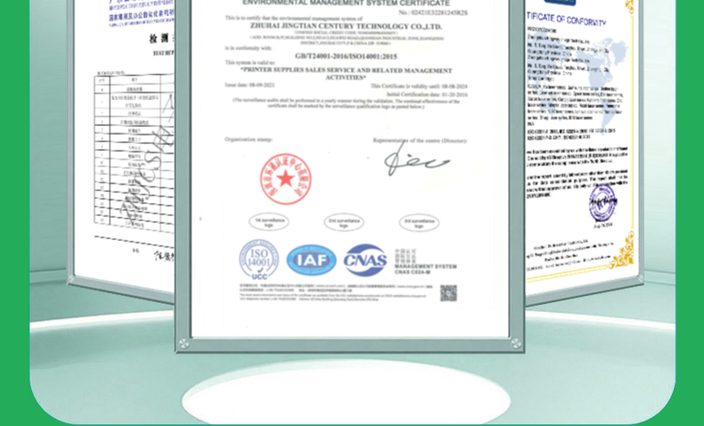Click the surveillance audits note in parentheses
Viewport: 704px width, 426px height.
click(346, 103)
